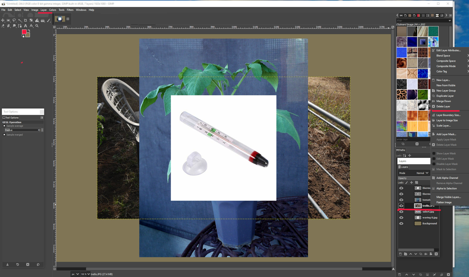The height and width of the screenshot is (277, 469).
Task: Swap foreground and background colors
Action: click(x=29, y=31)
